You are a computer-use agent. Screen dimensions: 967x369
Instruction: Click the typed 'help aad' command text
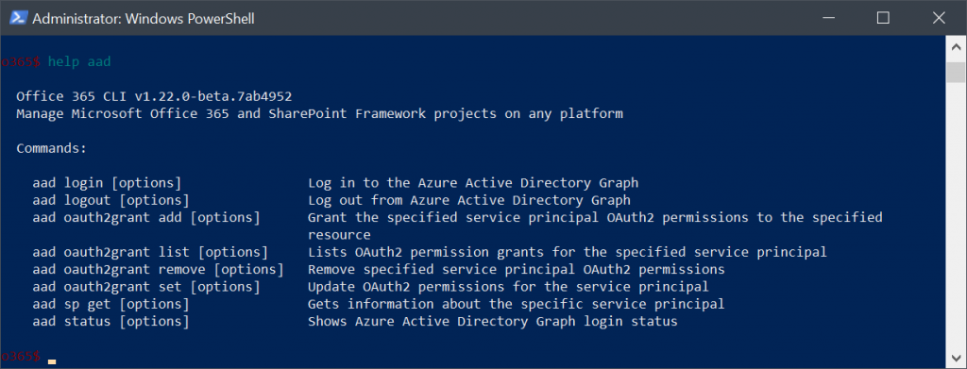click(x=79, y=61)
